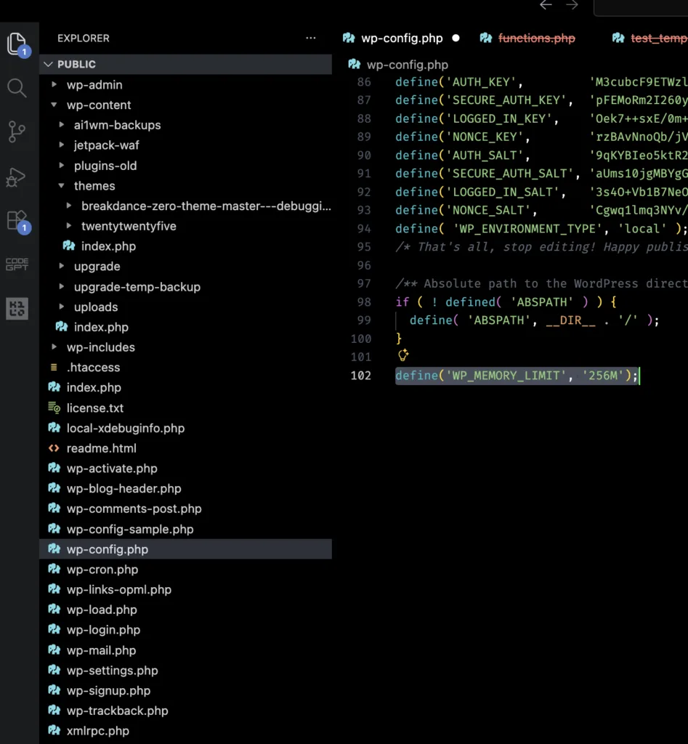Open Explorer more actions menu (...)
Screen dimensions: 688x744
click(310, 38)
